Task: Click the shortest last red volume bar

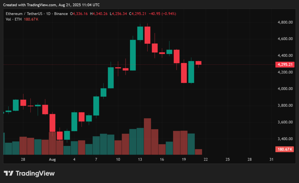Action: 199,152
